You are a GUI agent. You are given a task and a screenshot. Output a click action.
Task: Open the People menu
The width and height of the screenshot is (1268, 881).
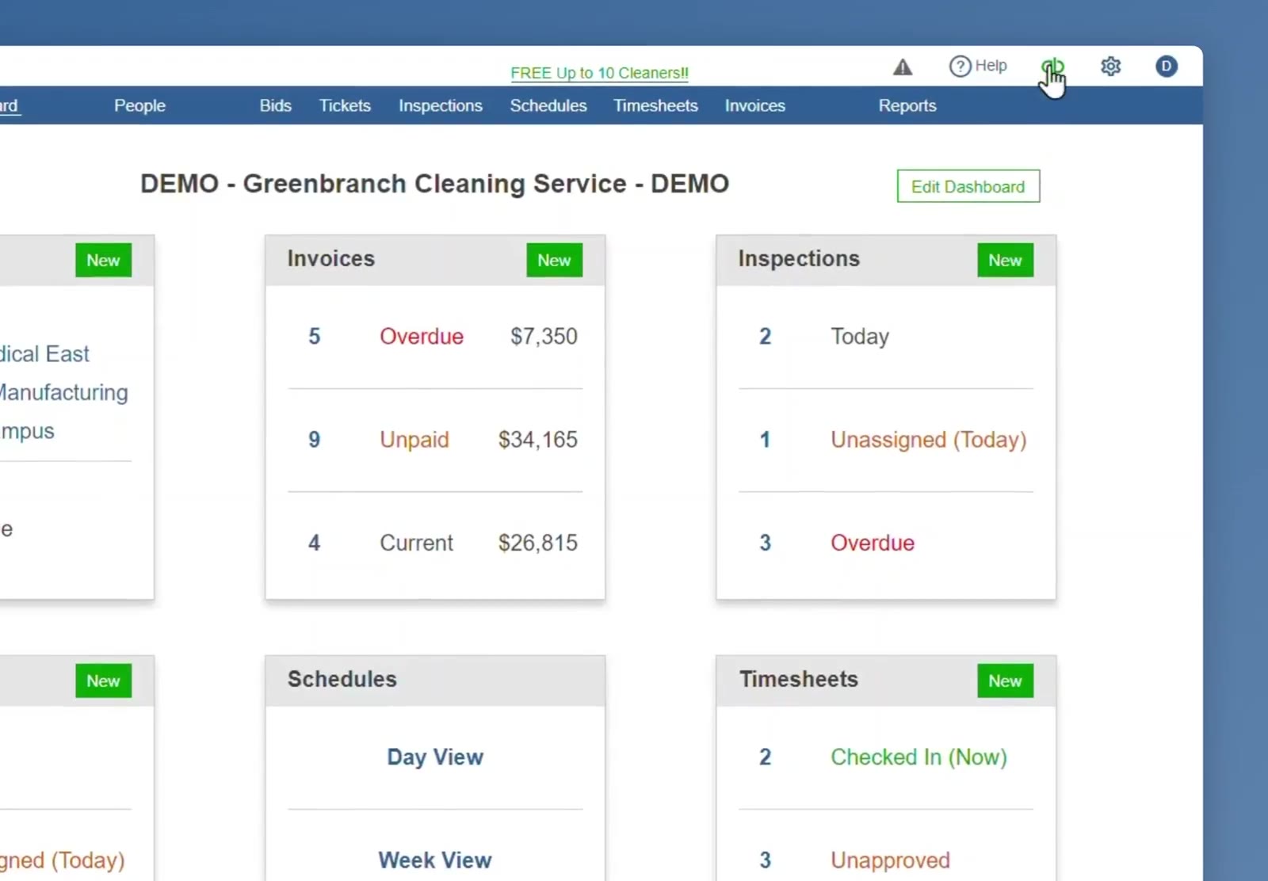(x=139, y=105)
